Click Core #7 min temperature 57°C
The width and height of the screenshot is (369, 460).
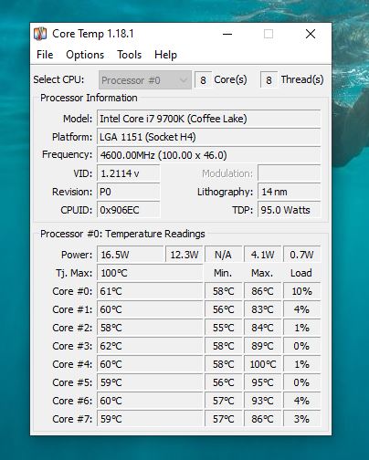[224, 419]
